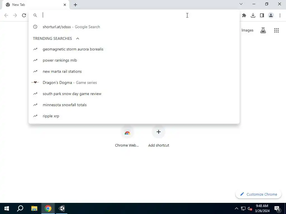This screenshot has width=286, height=214.
Task: Close the New Tab tab
Action: tap(65, 5)
